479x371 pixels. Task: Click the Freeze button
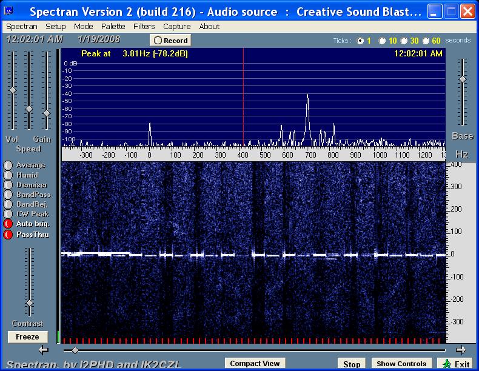[27, 337]
